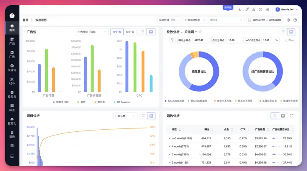307x171 pixels.
Task: Open the 站点店铺 dropdown
Action: pos(169,20)
